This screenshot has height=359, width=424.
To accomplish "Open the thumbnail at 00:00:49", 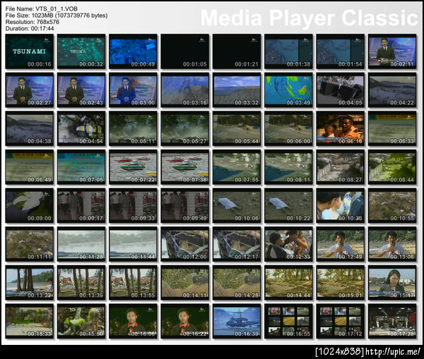I will coord(133,51).
